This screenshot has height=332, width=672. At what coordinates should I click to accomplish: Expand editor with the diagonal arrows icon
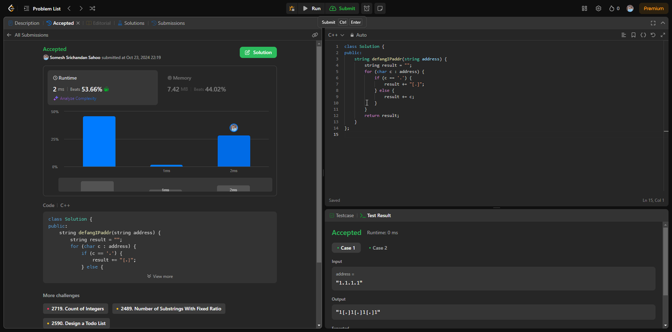662,35
